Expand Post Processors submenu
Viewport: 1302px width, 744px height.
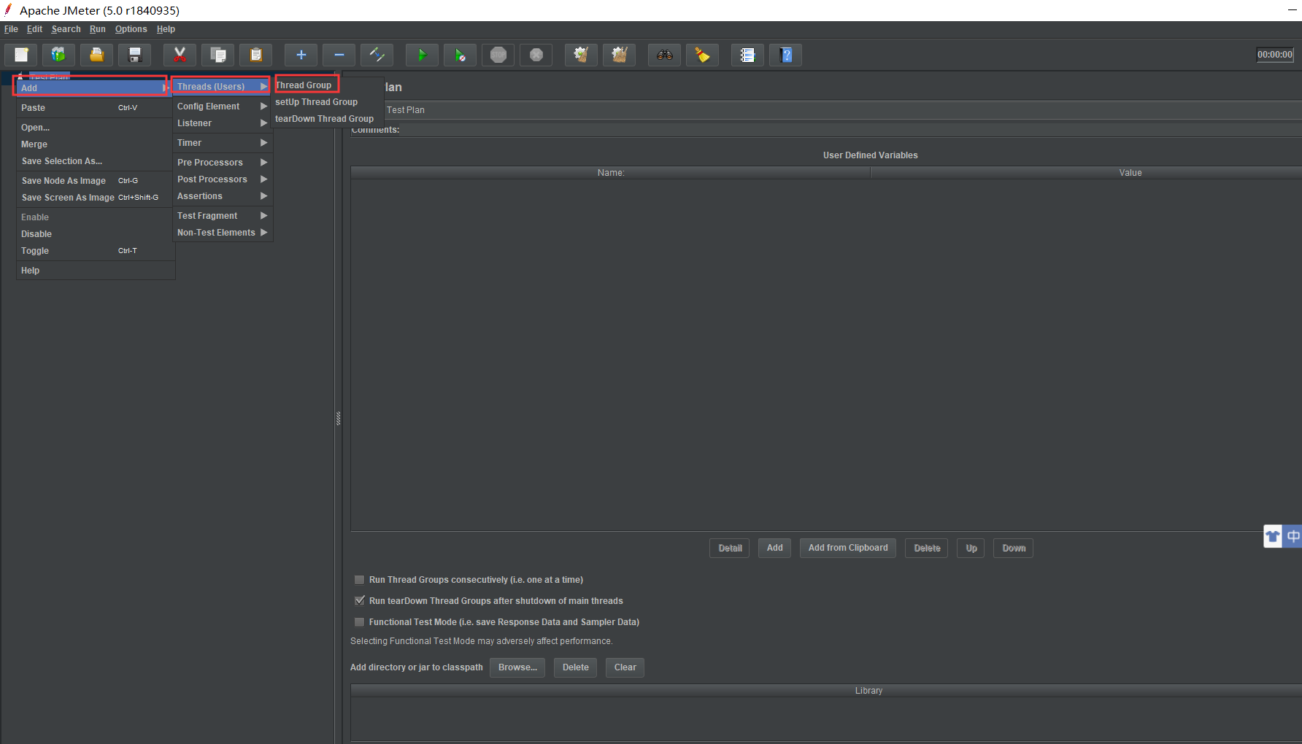(x=222, y=179)
